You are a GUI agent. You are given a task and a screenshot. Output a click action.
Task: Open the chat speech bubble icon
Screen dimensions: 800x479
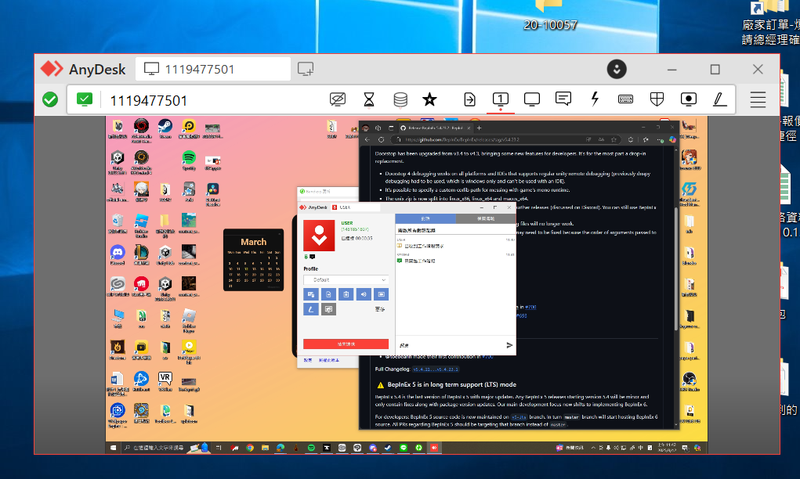[563, 99]
